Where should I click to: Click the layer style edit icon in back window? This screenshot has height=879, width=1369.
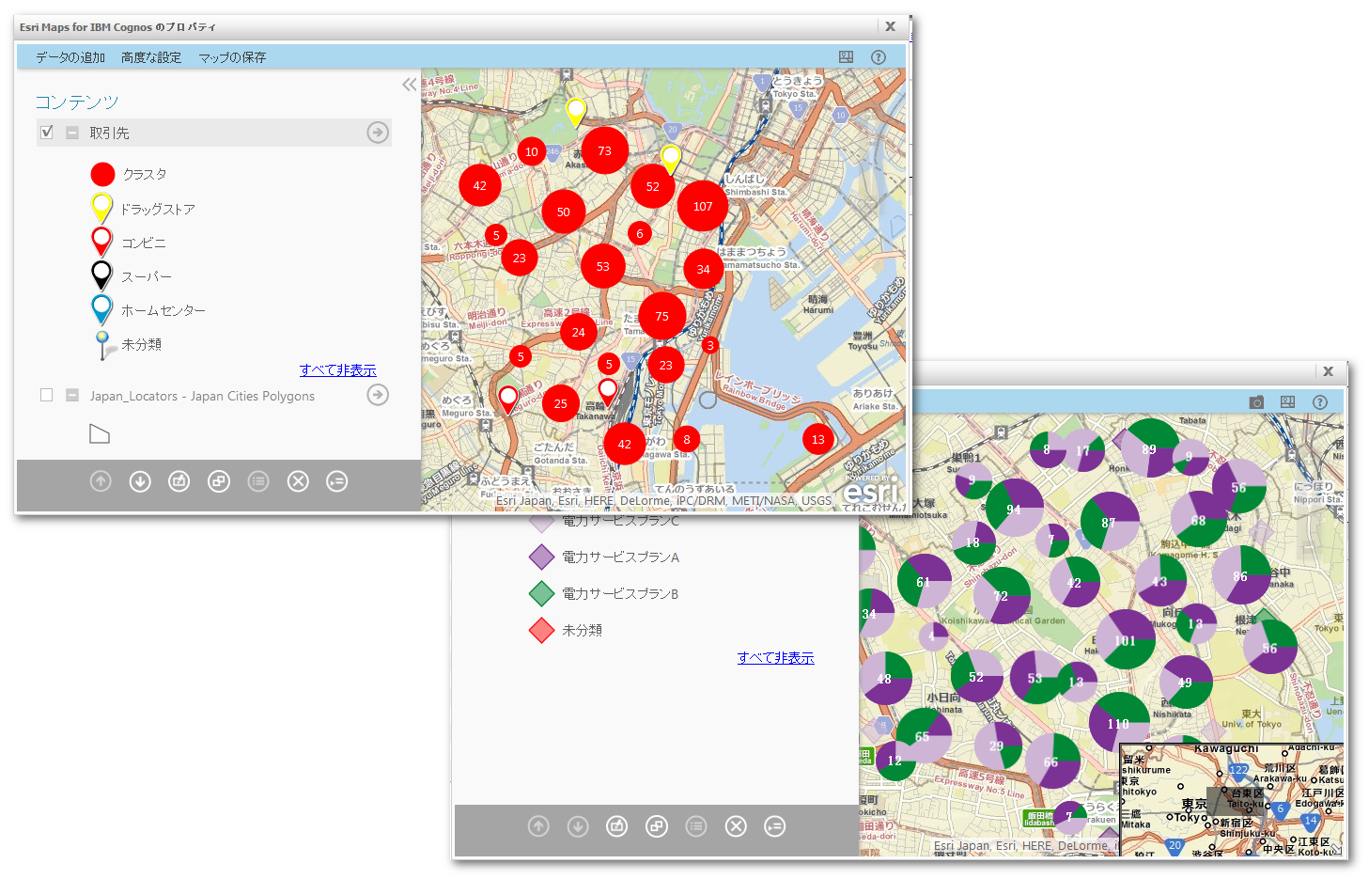click(617, 826)
